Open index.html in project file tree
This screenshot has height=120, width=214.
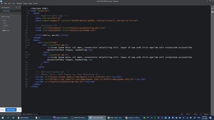click(6, 31)
